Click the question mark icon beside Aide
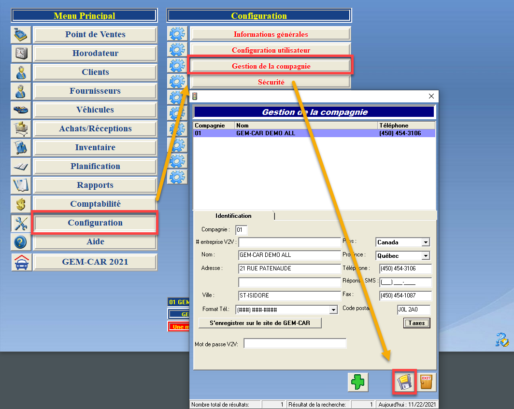The height and width of the screenshot is (409, 514). [x=21, y=242]
